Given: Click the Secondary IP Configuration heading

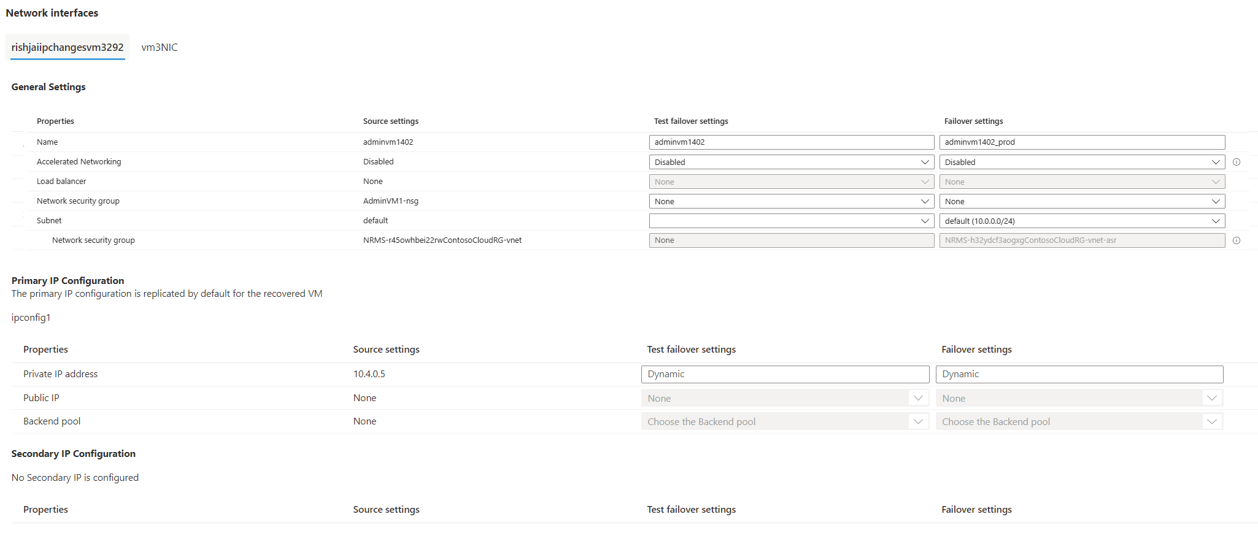Looking at the screenshot, I should pos(73,453).
